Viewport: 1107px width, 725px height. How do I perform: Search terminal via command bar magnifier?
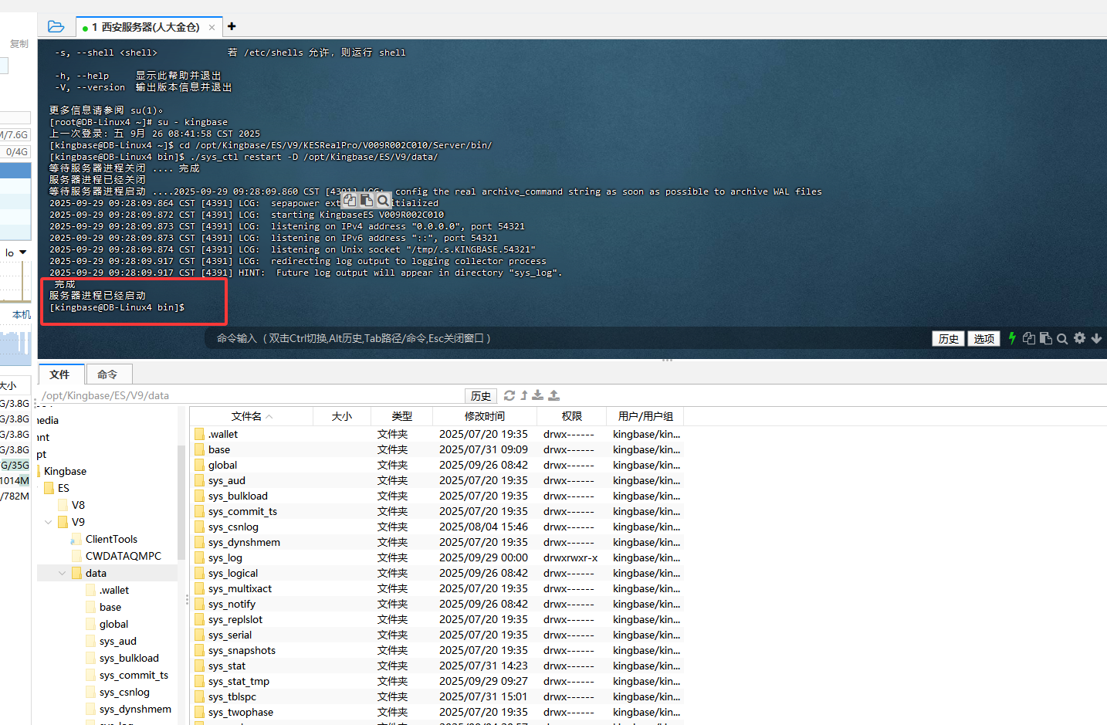(x=1062, y=338)
